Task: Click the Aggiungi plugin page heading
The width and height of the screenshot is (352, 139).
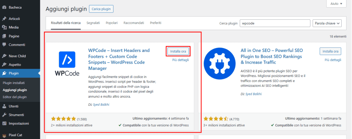Action: [66, 9]
